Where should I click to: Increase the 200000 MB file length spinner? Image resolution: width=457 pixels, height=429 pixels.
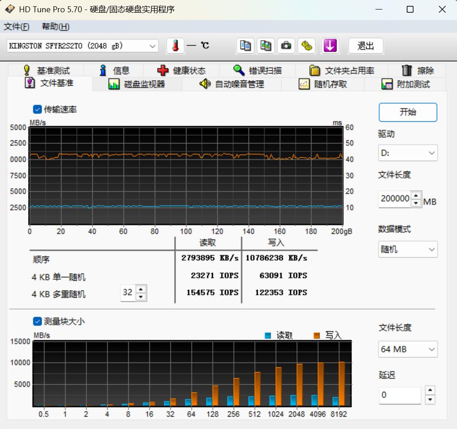click(x=416, y=195)
